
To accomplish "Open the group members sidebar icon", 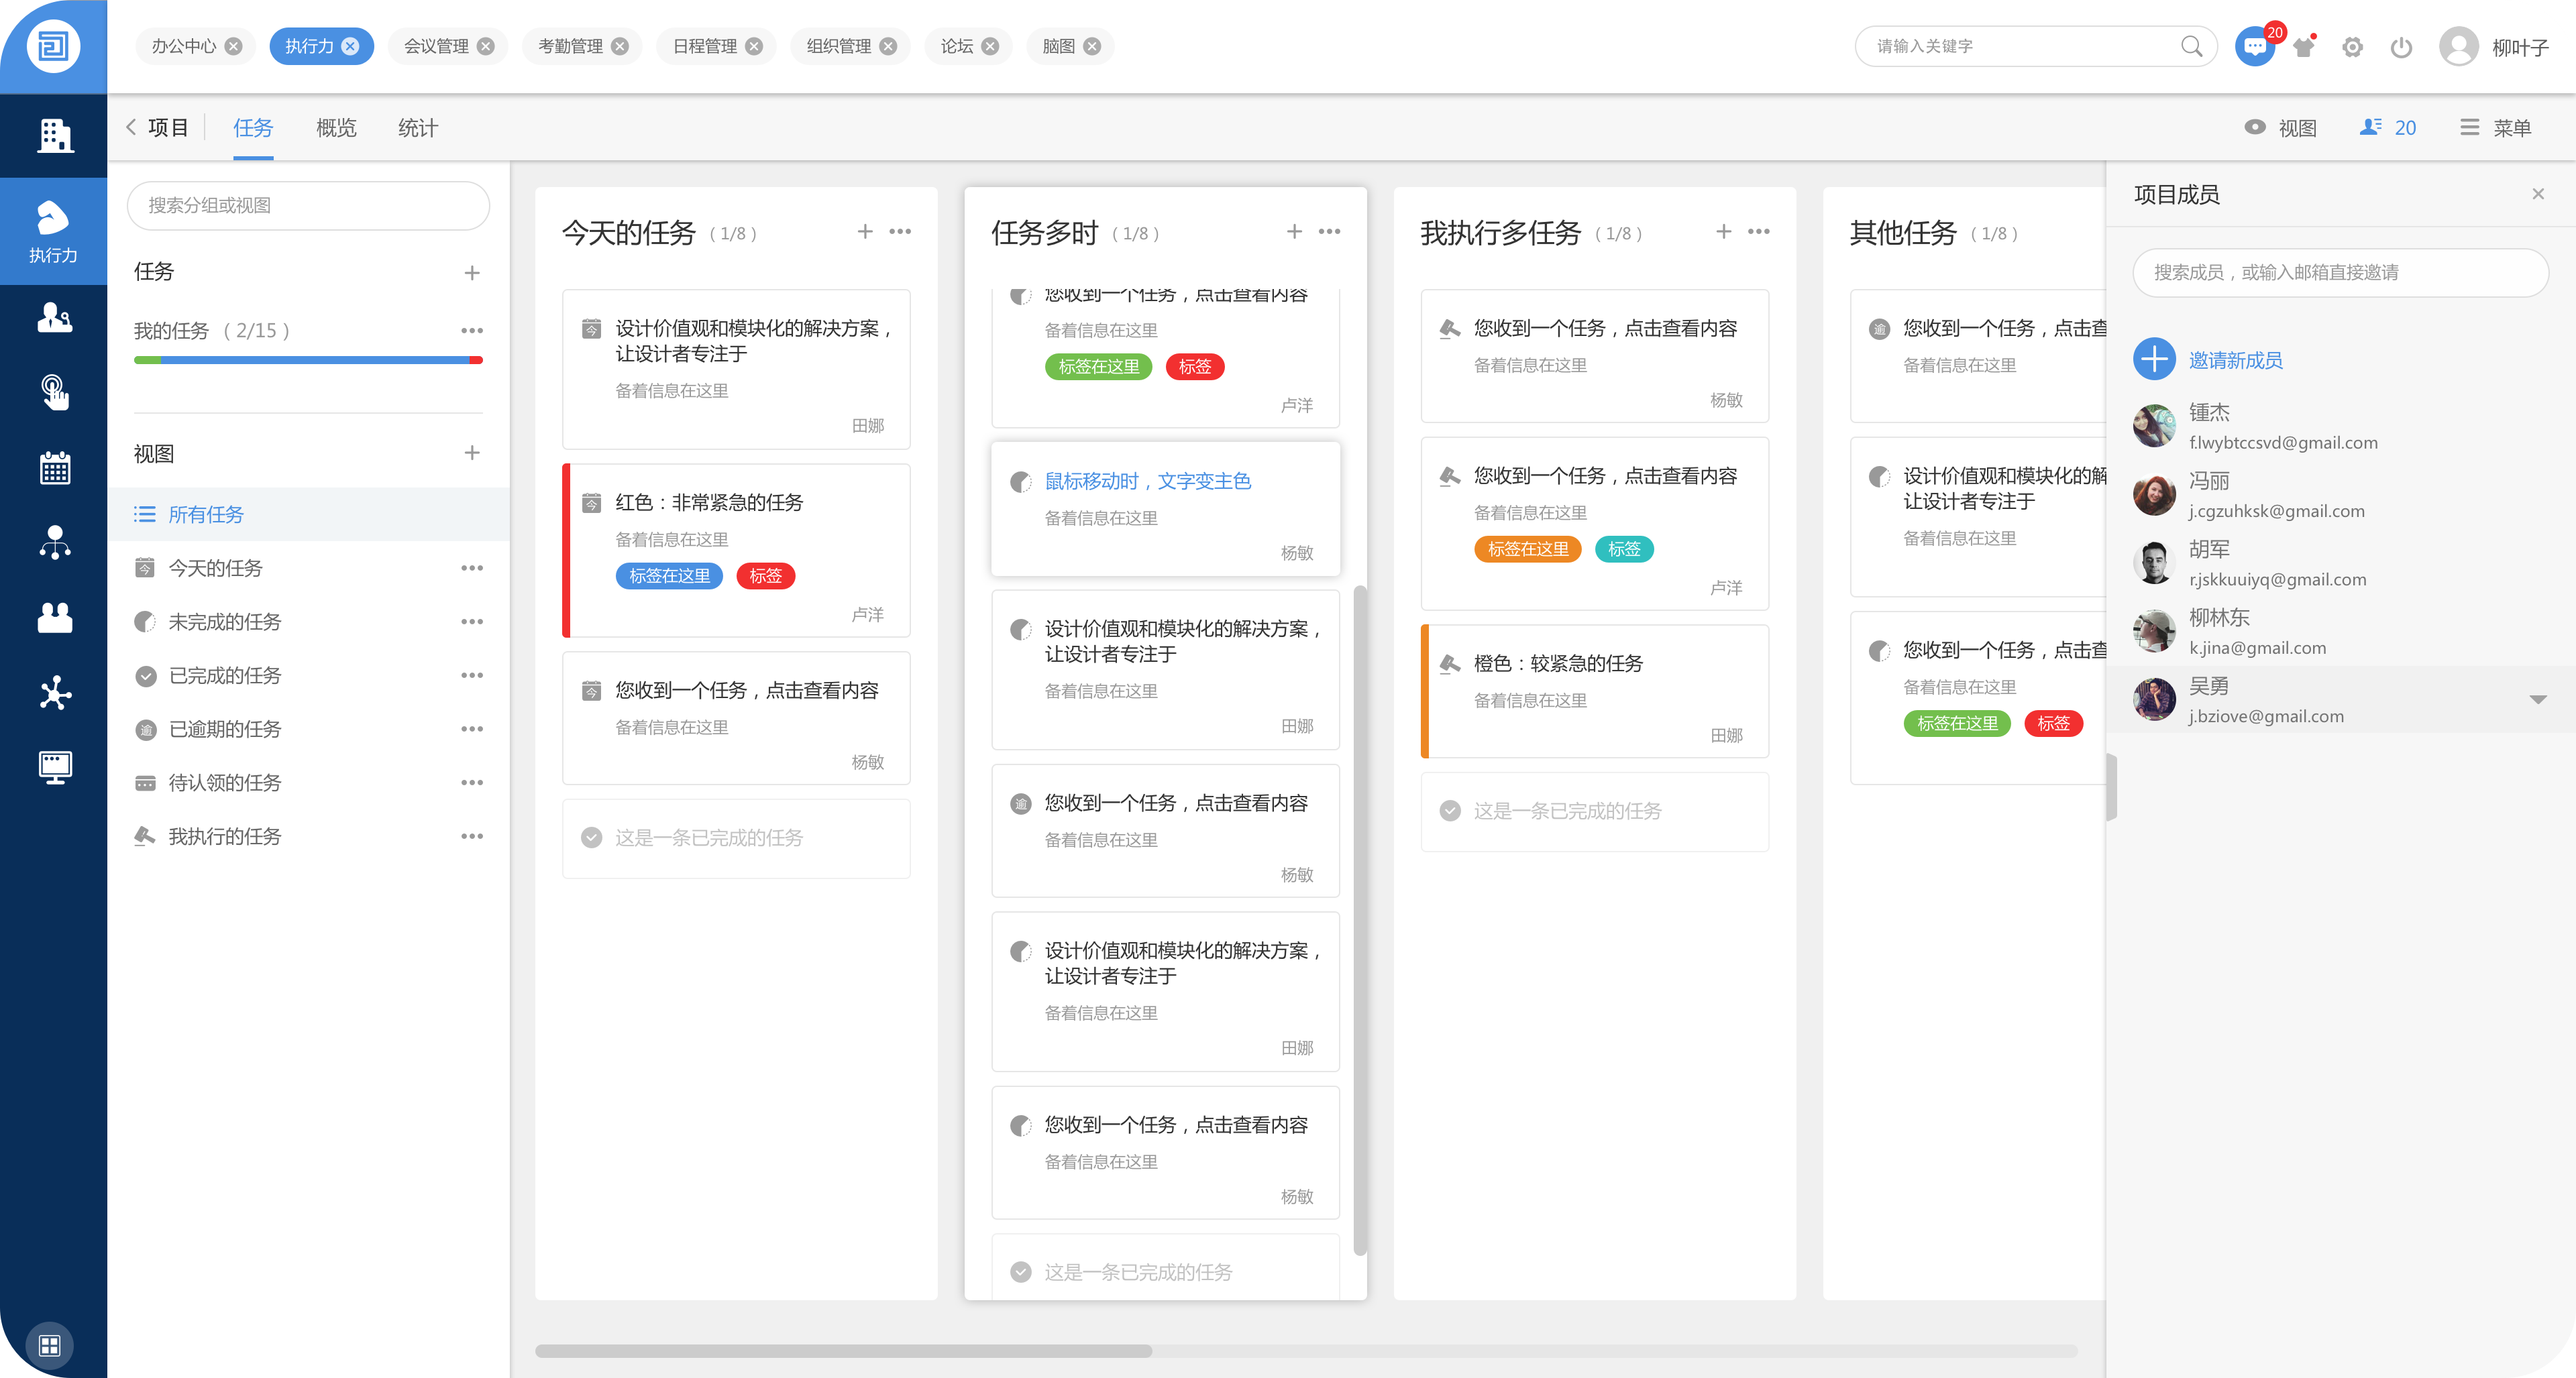I will 55,618.
